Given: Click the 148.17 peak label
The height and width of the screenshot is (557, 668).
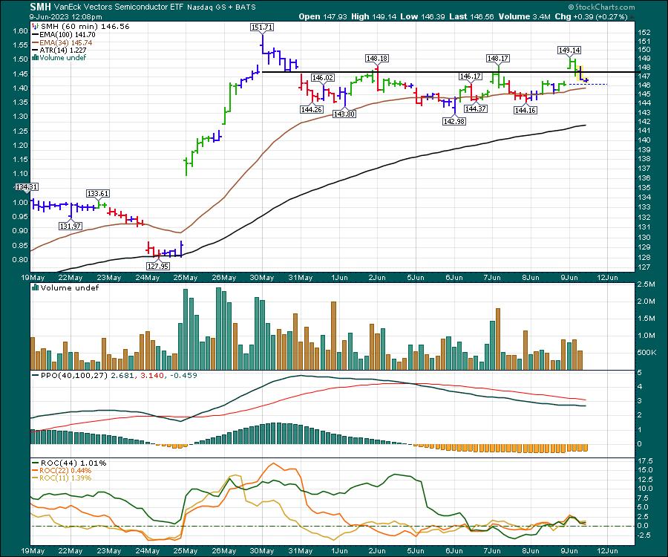Looking at the screenshot, I should (x=498, y=58).
